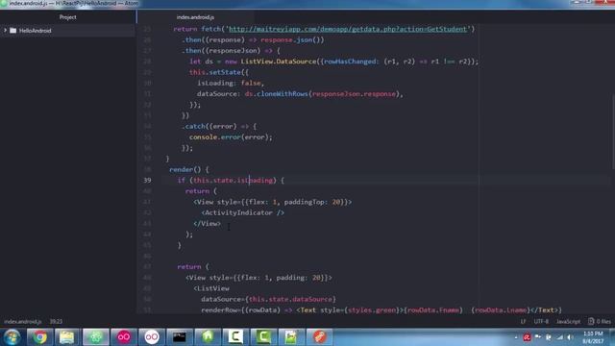
Task: Open the system clock showing 1:33 PM
Action: [x=593, y=337]
